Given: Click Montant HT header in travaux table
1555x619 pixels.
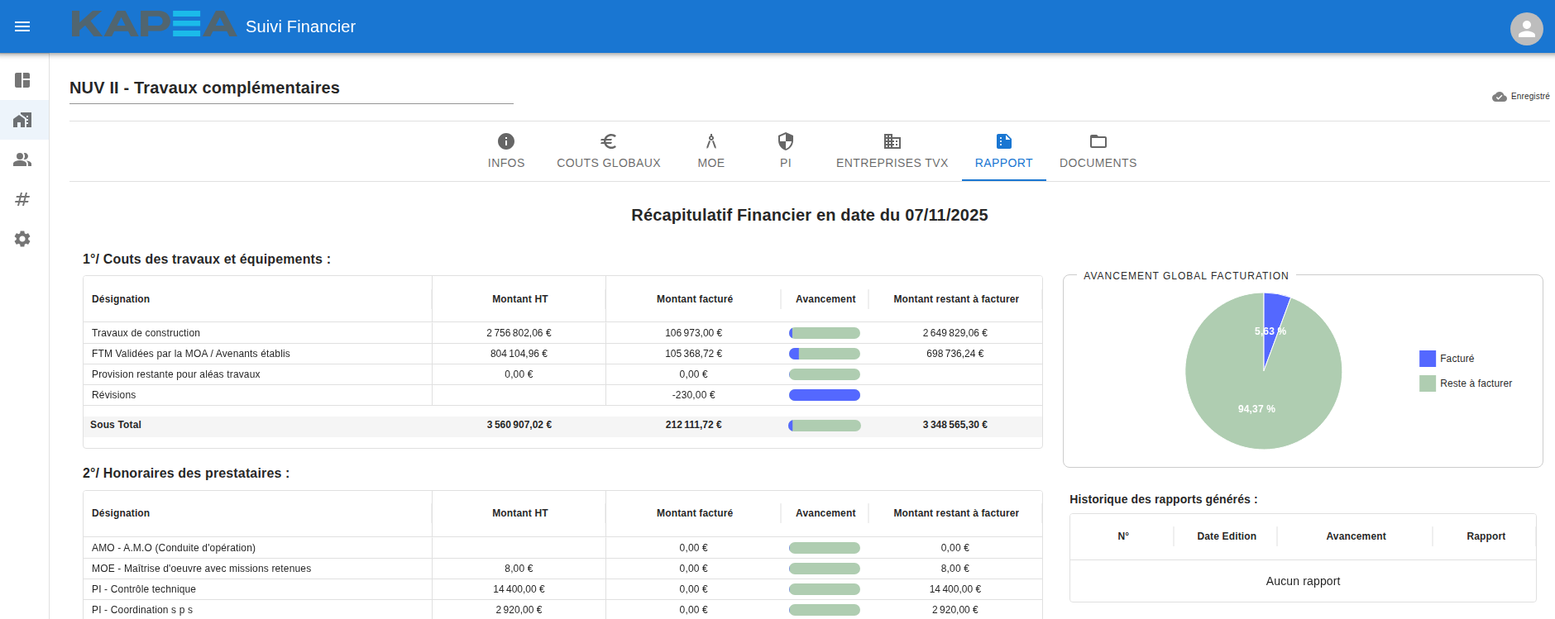Looking at the screenshot, I should (x=519, y=299).
